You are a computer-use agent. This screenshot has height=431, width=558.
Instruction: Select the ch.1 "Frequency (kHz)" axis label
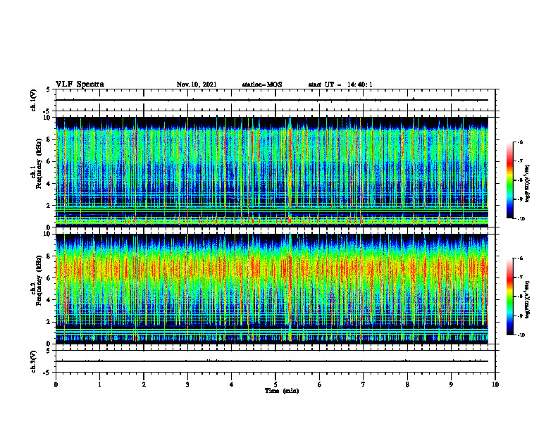click(39, 163)
